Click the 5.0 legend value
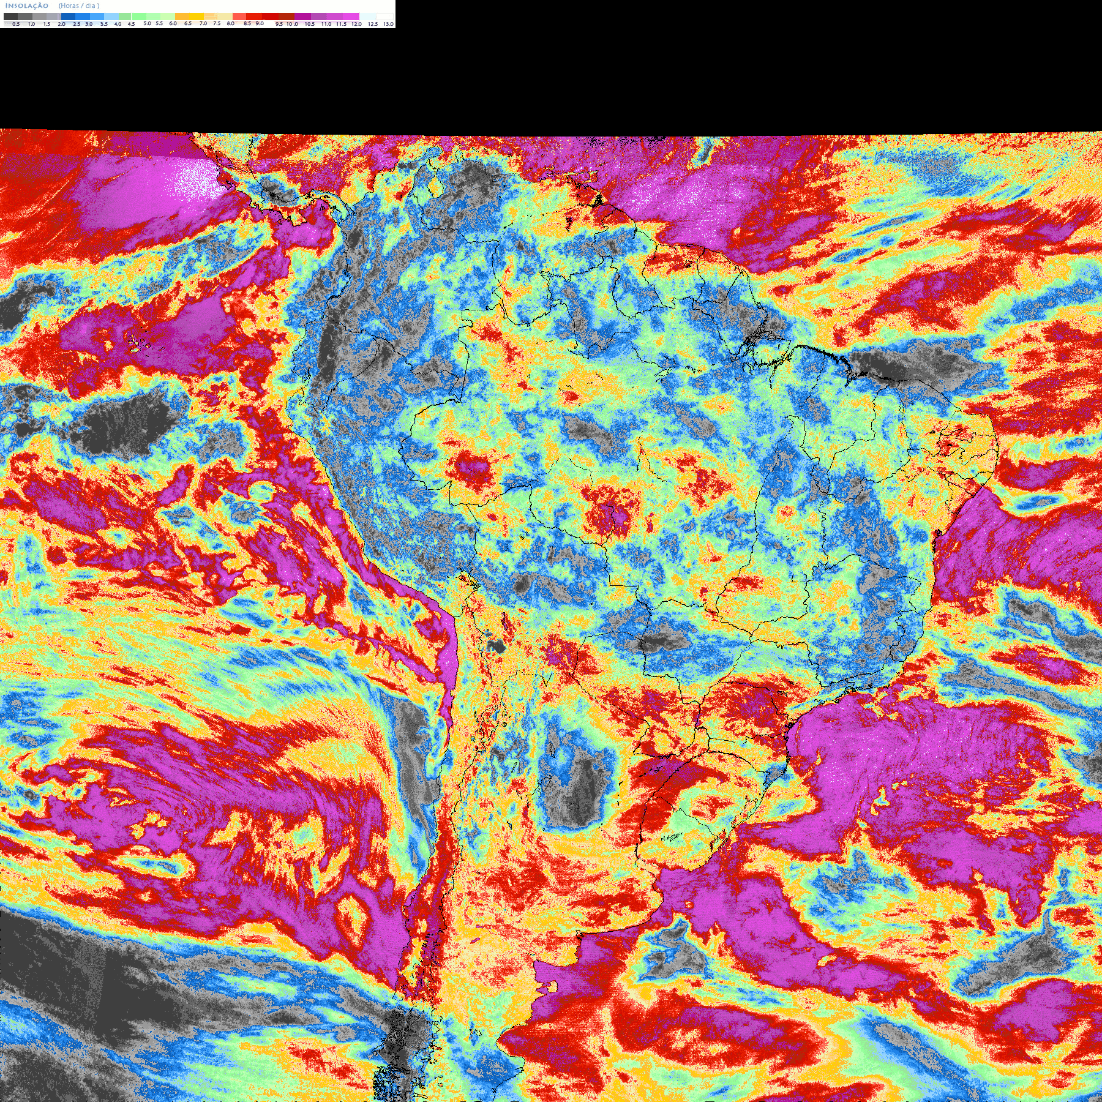1102x1102 pixels. click(x=147, y=23)
